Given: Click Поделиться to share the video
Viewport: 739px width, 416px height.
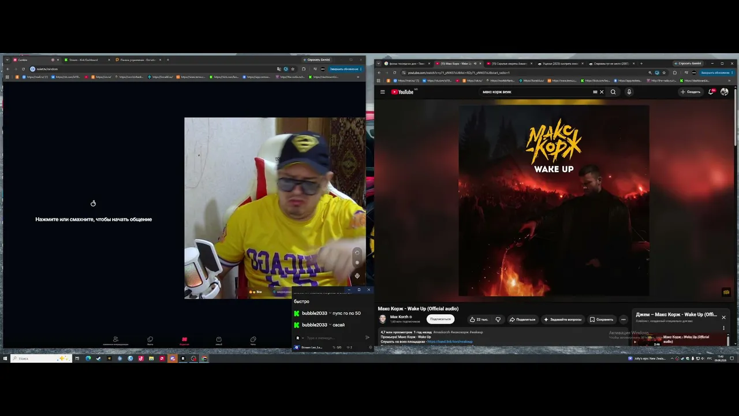Looking at the screenshot, I should pos(522,320).
